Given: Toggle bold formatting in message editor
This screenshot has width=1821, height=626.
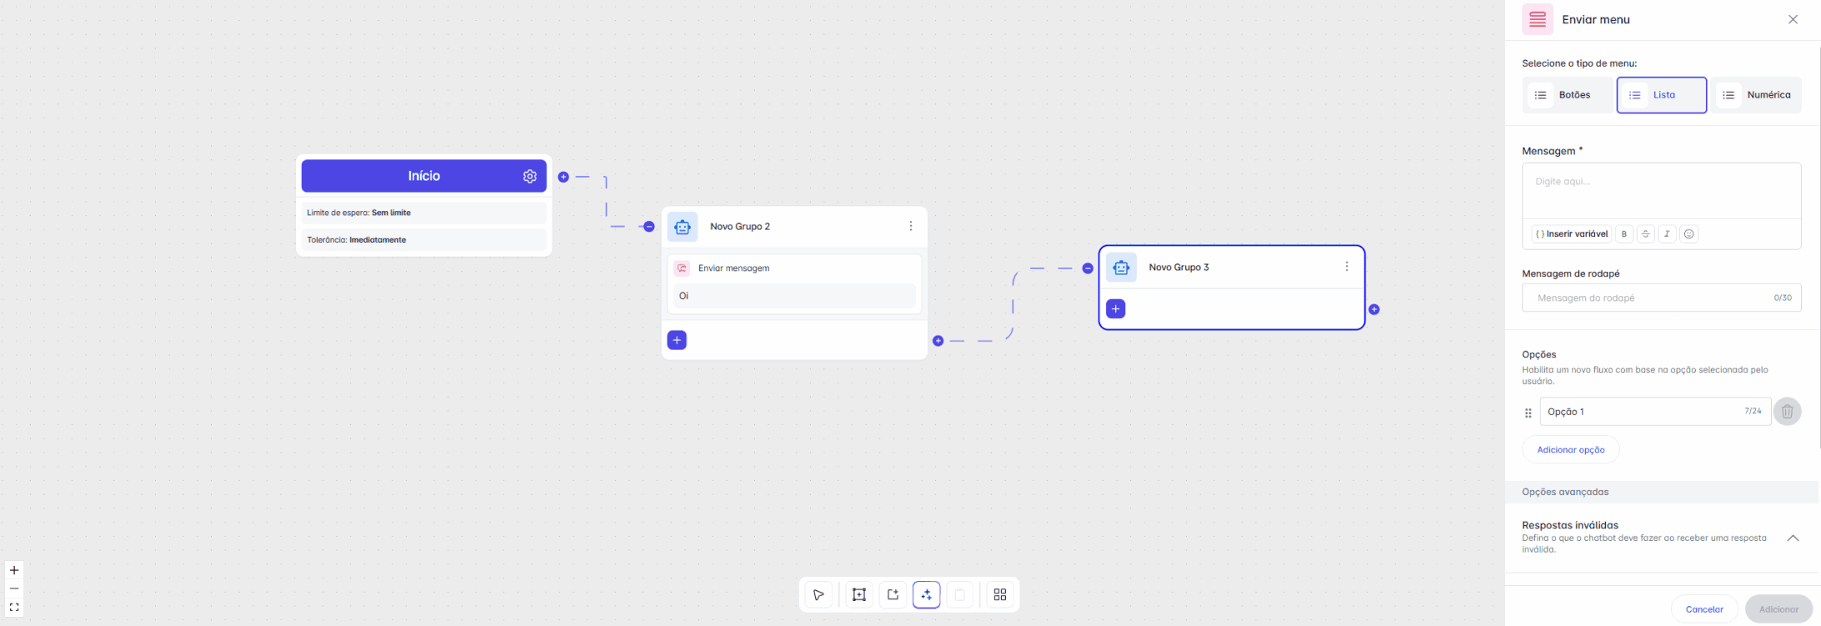Looking at the screenshot, I should pos(1623,234).
